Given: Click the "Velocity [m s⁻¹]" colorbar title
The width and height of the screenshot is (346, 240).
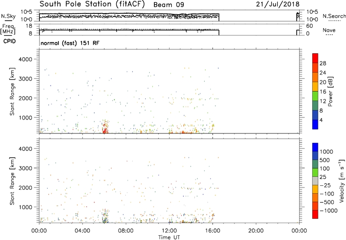Looking at the screenshot, I should tap(342, 181).
